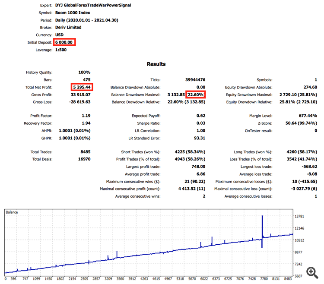The height and width of the screenshot is (284, 324).
Task: Click Equity Drawdown Absolute value 274.60
Action: click(310, 87)
